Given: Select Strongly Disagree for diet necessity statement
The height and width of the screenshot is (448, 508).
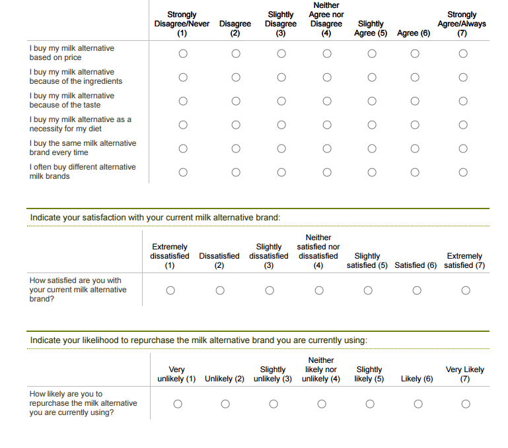Looking at the screenshot, I should pos(182,125).
